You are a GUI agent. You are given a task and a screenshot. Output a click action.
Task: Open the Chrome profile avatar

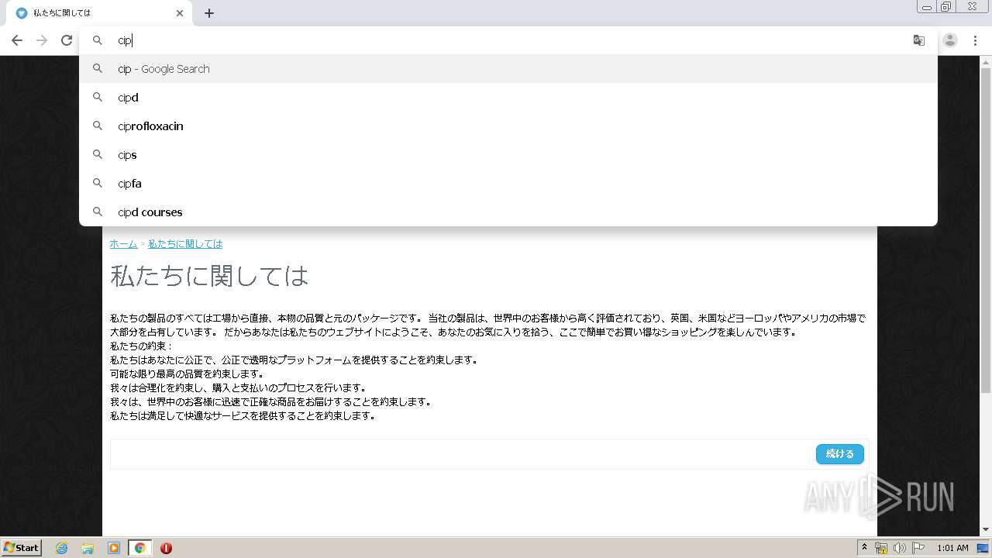point(950,40)
